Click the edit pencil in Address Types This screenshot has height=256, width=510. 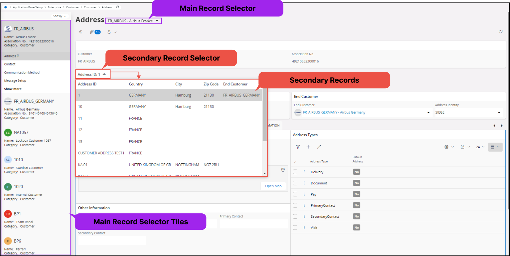[319, 147]
